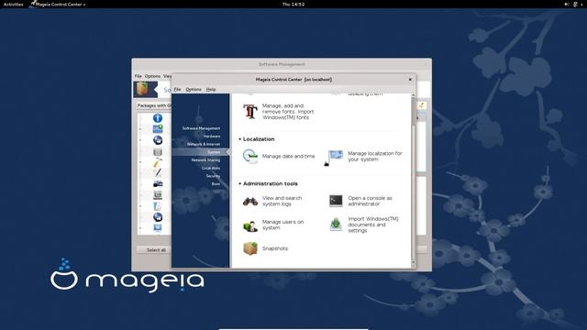
Task: Open the power menu icon in top bar
Action: (575, 4)
